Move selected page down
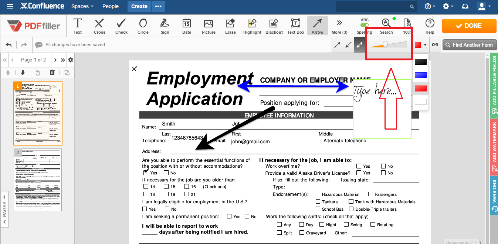The width and height of the screenshot is (498, 244). [x=23, y=73]
